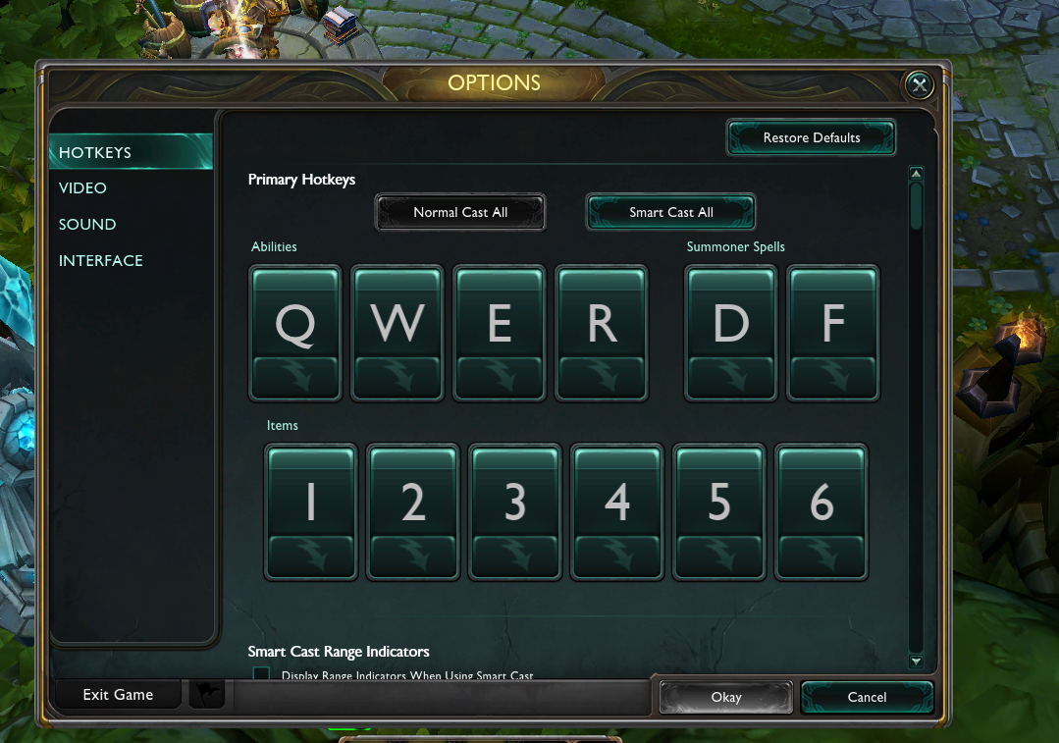Toggle smart cast arrow under E ability

tap(500, 378)
